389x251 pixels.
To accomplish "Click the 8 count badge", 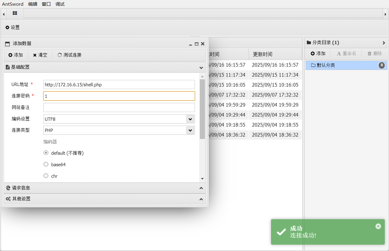I will (382, 65).
